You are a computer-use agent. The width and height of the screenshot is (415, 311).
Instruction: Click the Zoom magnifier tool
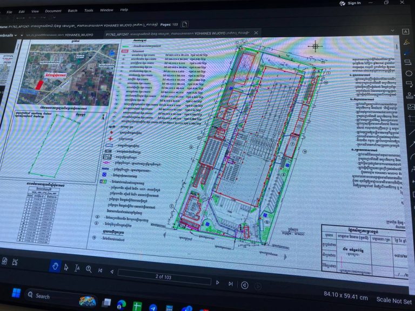(89, 268)
